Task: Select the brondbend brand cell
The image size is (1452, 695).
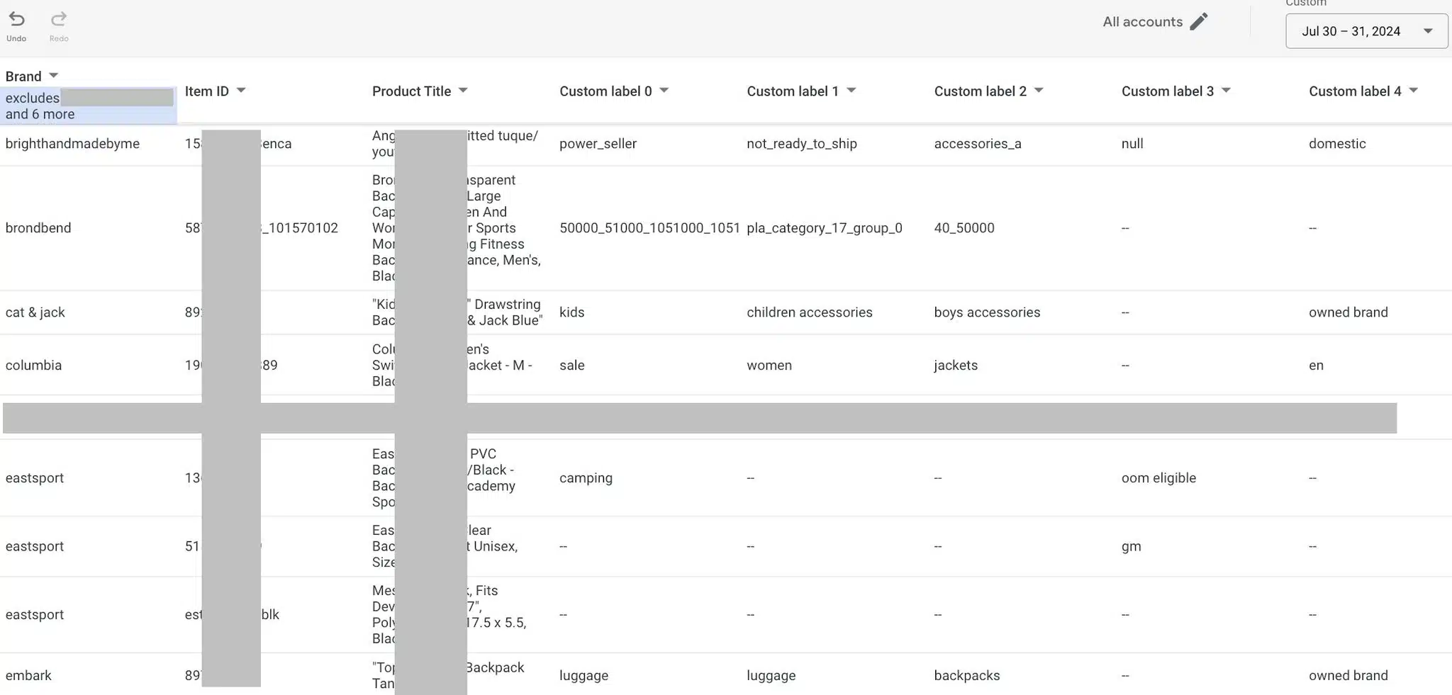Action: tap(38, 228)
